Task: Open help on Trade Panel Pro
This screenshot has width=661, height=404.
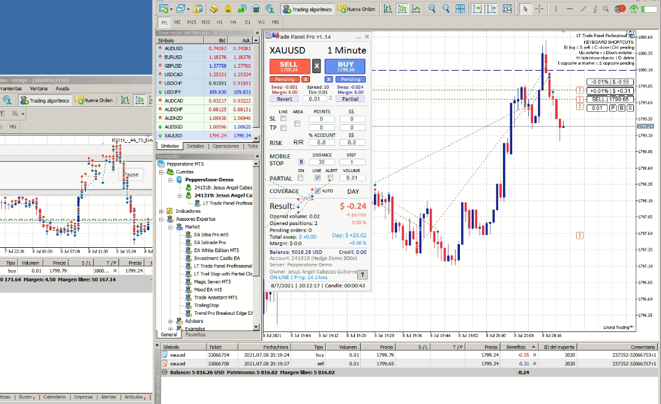Action: pyautogui.click(x=362, y=275)
